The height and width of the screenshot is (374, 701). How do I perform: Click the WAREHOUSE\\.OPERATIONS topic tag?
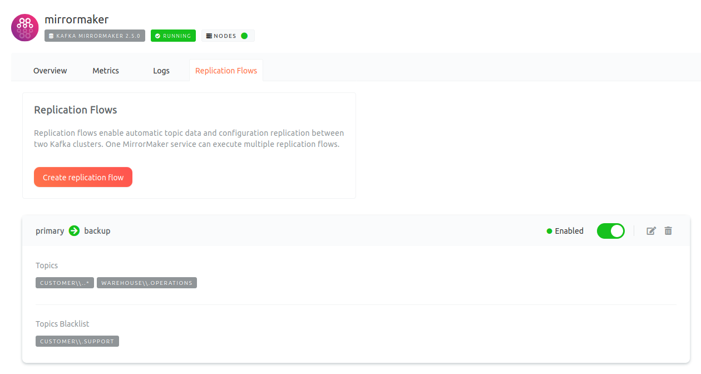coord(146,282)
